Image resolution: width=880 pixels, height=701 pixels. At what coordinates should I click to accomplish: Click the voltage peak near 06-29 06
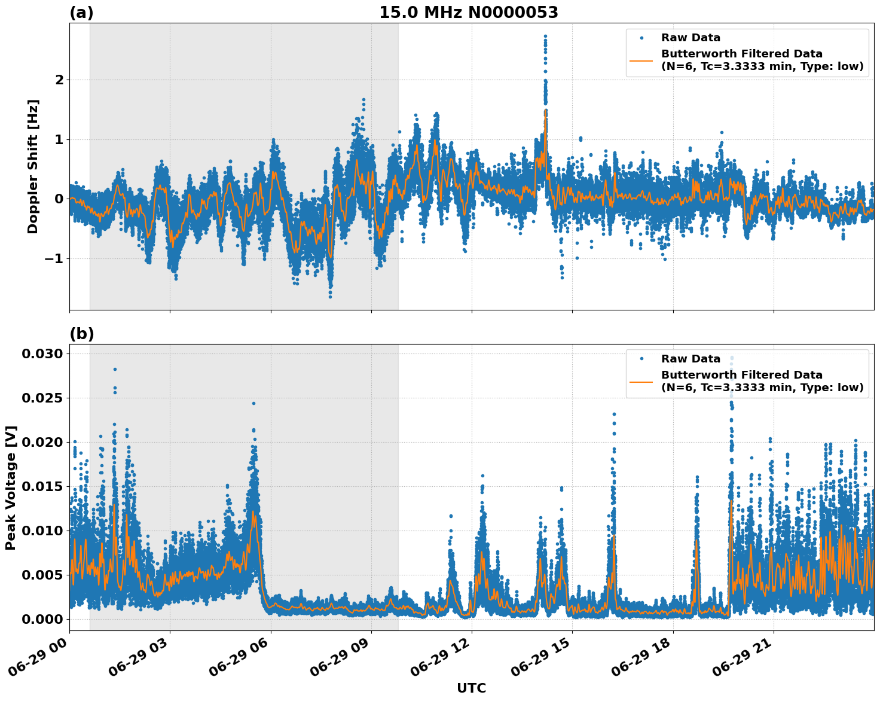tap(253, 443)
